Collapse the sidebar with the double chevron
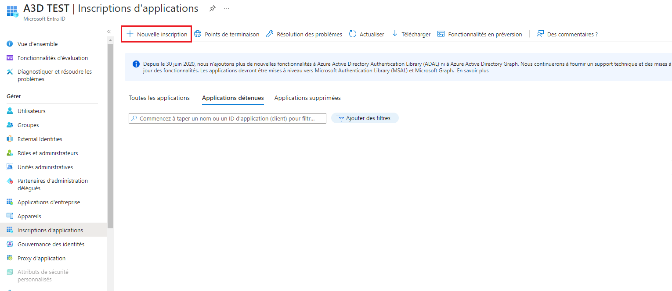This screenshot has width=672, height=291. (109, 31)
